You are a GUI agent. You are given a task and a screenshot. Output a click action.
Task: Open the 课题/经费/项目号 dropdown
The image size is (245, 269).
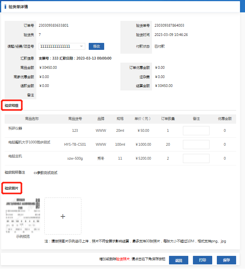click(62, 46)
